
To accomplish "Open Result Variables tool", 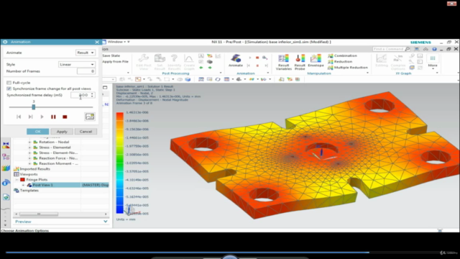I will [x=284, y=62].
